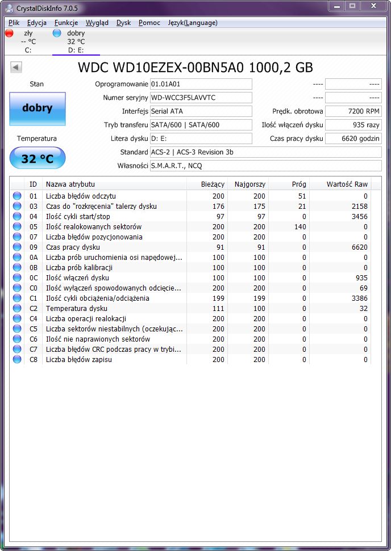Image resolution: width=391 pixels, height=551 pixels.
Task: Click the ID column header
Action: pyautogui.click(x=33, y=184)
